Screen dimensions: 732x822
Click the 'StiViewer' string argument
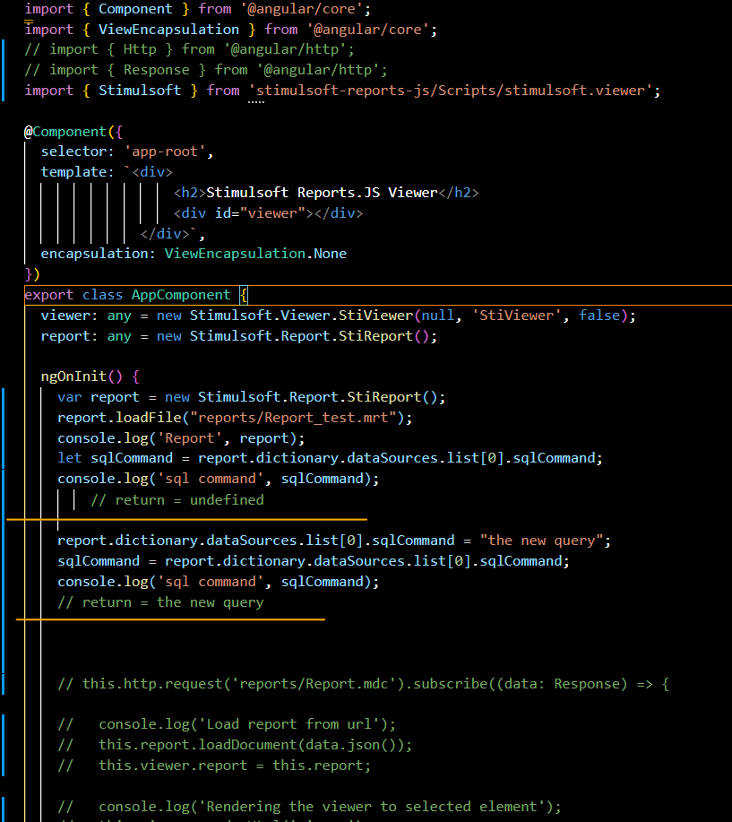(517, 315)
